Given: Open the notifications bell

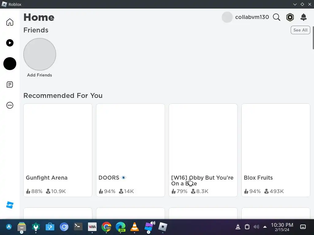Looking at the screenshot, I should 303,17.
